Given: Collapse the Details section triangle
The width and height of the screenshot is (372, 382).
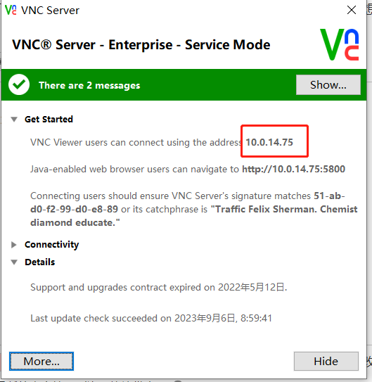Looking at the screenshot, I should pos(14,262).
